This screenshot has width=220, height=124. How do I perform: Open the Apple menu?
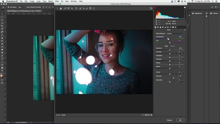point(3,1)
